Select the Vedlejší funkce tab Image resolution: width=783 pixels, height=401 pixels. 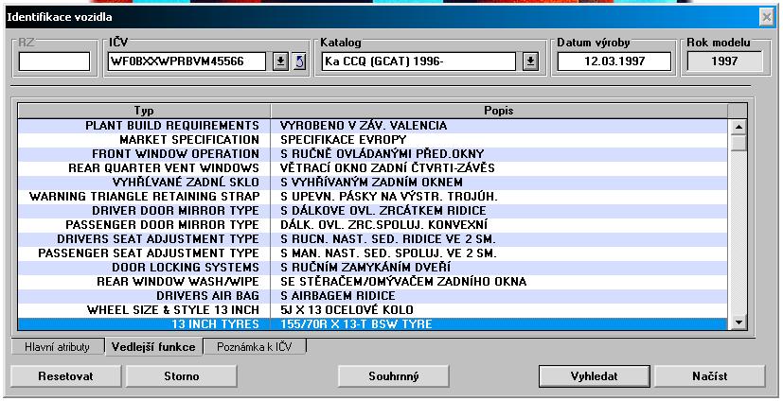151,347
